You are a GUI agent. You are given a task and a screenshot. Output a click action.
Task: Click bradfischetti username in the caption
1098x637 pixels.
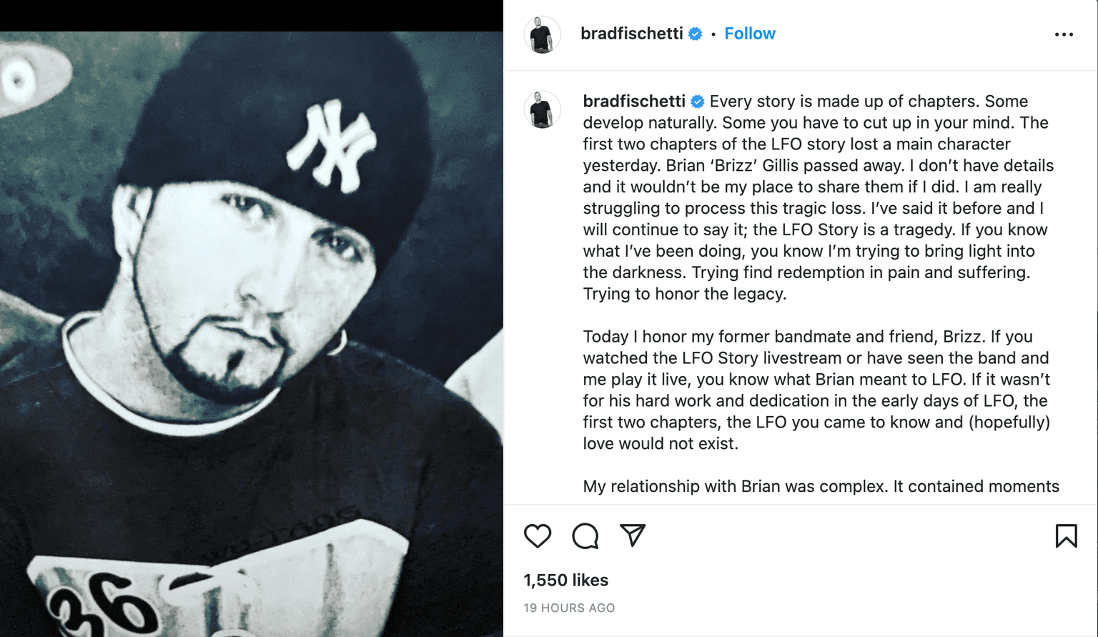pos(633,102)
